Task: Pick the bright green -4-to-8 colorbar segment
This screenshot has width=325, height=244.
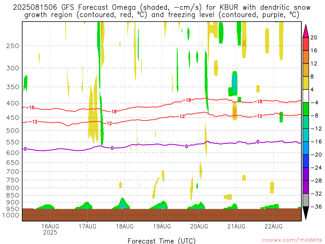Action: tap(306, 109)
